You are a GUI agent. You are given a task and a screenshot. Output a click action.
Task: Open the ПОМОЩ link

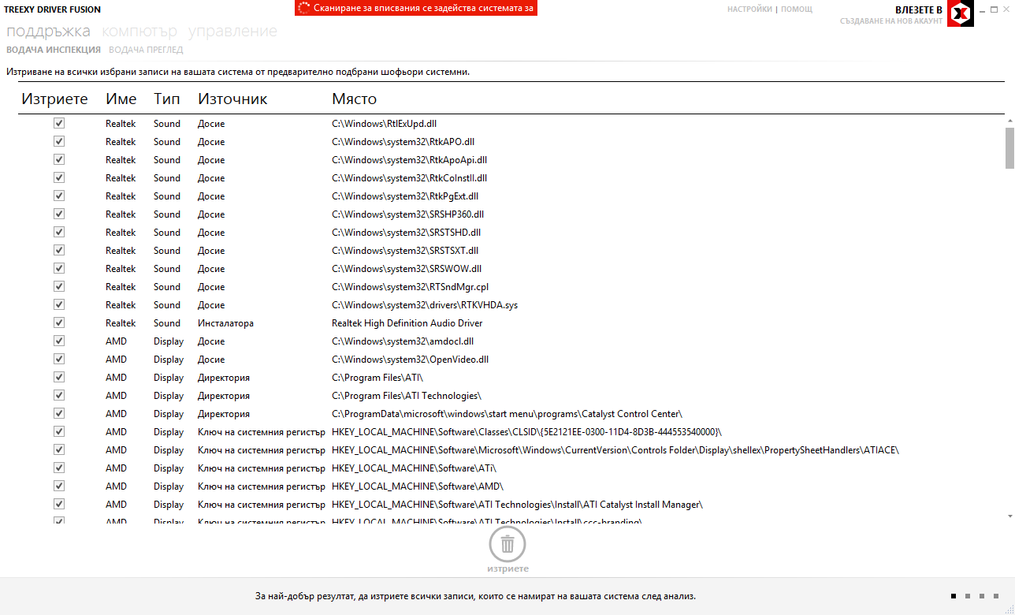coord(797,9)
